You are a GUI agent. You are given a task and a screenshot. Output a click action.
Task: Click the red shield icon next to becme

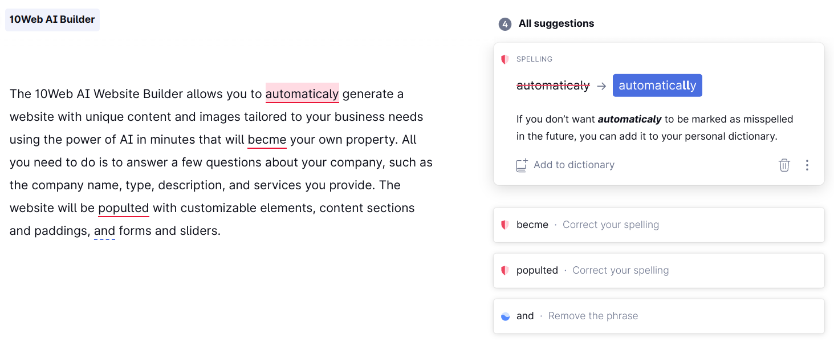click(x=505, y=225)
